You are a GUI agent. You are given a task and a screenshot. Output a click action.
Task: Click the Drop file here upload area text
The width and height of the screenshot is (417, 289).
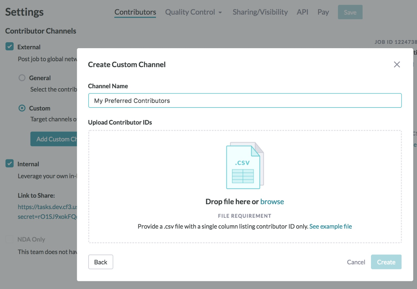[x=232, y=202]
